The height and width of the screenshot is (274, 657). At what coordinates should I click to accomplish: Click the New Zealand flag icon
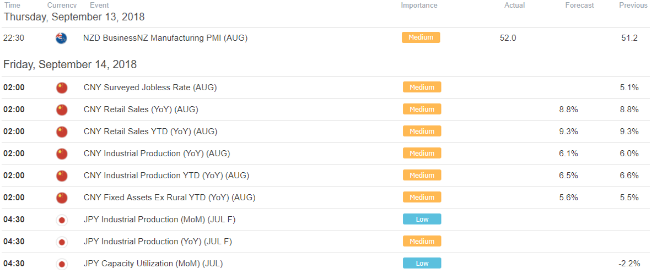pyautogui.click(x=61, y=38)
